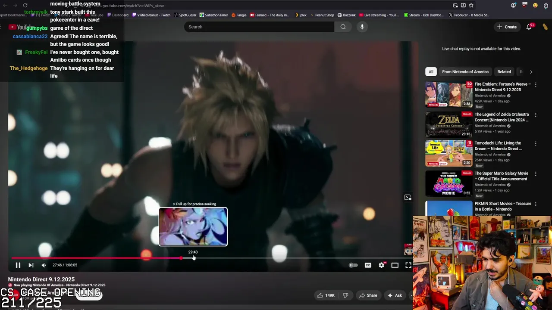Enter full screen mode
The width and height of the screenshot is (552, 310).
pyautogui.click(x=408, y=265)
